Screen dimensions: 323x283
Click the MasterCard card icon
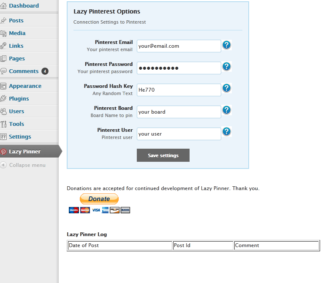click(x=85, y=210)
